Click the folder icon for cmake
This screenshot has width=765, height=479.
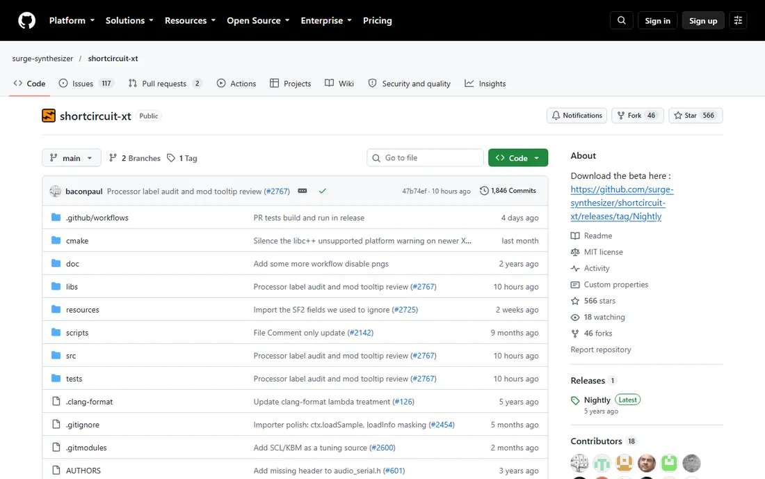[56, 241]
